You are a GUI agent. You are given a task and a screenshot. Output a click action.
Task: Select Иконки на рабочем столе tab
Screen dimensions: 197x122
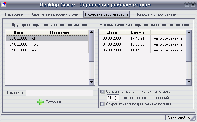tap(106, 14)
